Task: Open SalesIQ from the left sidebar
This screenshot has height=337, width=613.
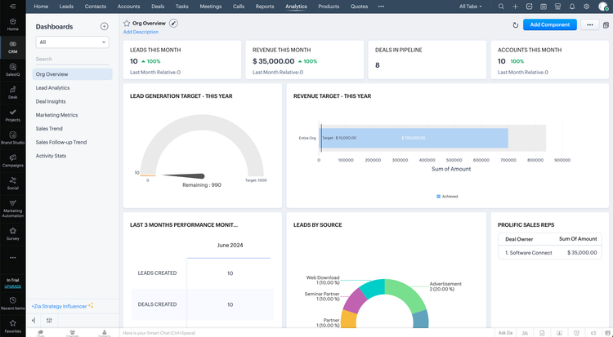Action: point(12,69)
